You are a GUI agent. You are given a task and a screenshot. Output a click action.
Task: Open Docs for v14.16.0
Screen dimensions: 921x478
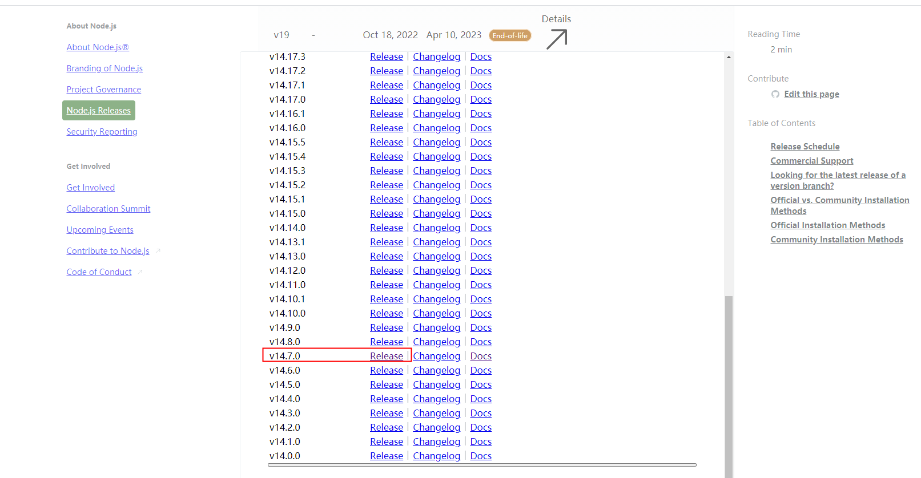[x=481, y=128]
